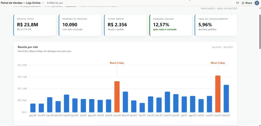Click the Ticket Médio card
261x126 pixels.
point(125,25)
